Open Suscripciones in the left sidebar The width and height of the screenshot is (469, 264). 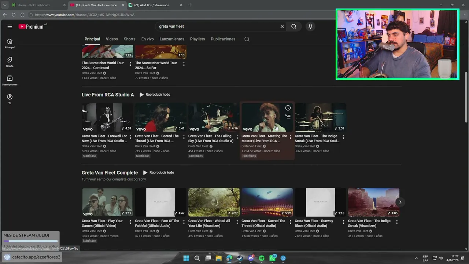(x=10, y=81)
